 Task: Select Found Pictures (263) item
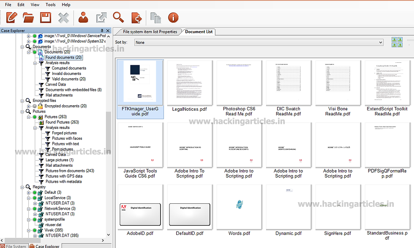tap(63, 122)
